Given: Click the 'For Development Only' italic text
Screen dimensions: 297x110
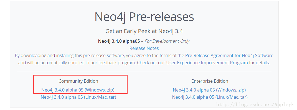Looking at the screenshot, I should pyautogui.click(x=167, y=41).
